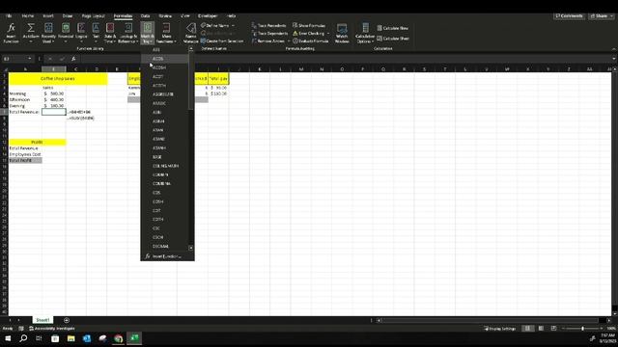Select DECIMAL from the function list

(164, 247)
